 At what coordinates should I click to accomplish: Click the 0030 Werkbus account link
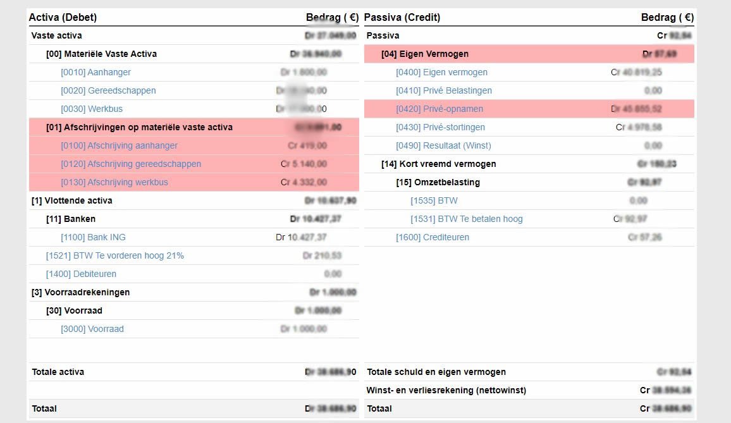coord(92,109)
